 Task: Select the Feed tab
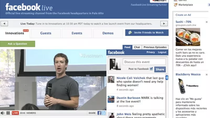(x=127, y=47)
